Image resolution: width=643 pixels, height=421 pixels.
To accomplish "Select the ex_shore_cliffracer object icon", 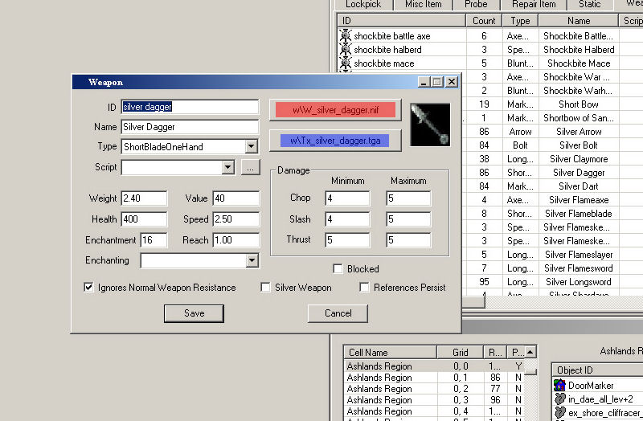I will tap(561, 413).
